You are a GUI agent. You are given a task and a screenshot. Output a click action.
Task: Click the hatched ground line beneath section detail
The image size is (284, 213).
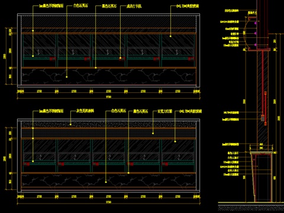tap(251, 207)
